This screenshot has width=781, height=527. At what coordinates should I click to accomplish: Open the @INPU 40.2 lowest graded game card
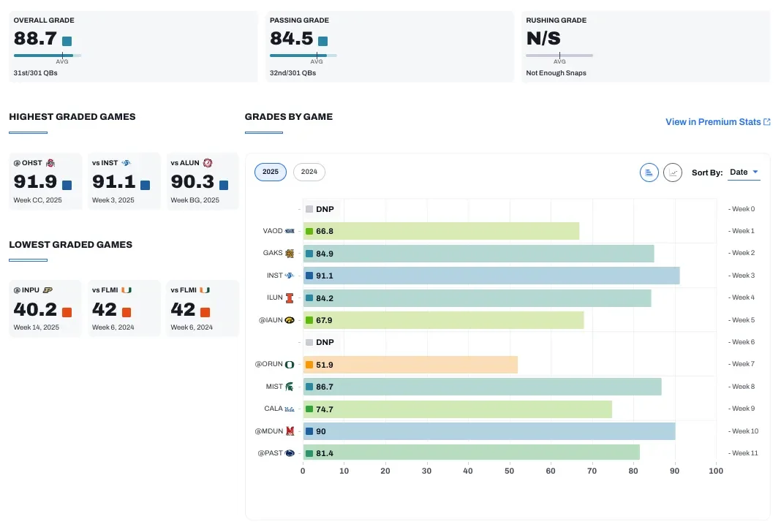coord(45,308)
